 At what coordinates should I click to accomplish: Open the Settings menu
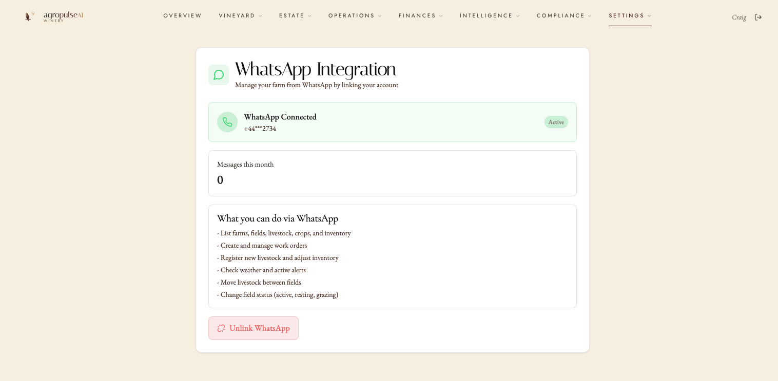(630, 16)
